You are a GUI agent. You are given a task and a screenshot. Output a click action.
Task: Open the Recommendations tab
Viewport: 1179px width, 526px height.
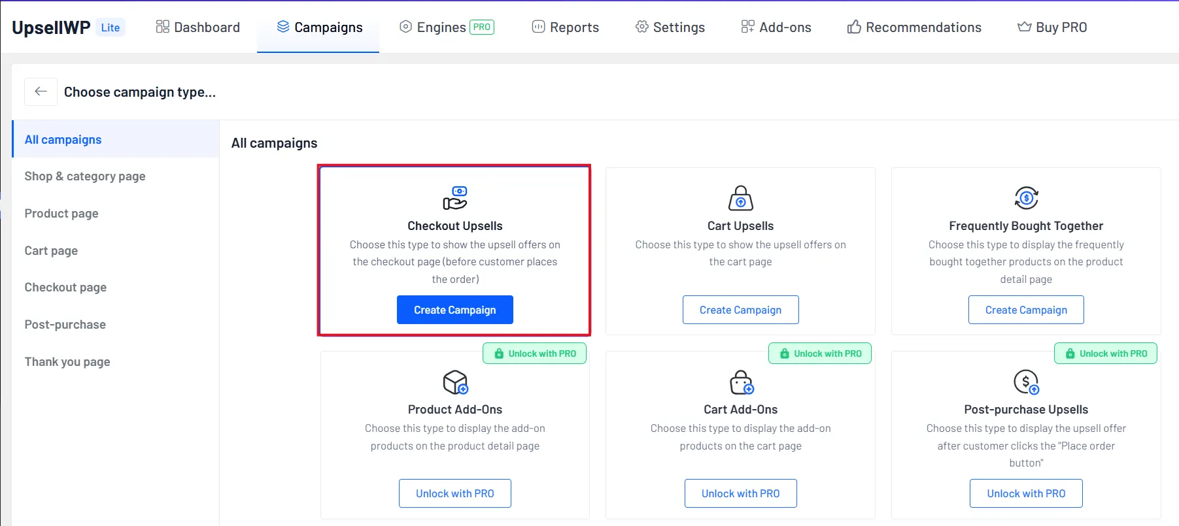click(914, 27)
